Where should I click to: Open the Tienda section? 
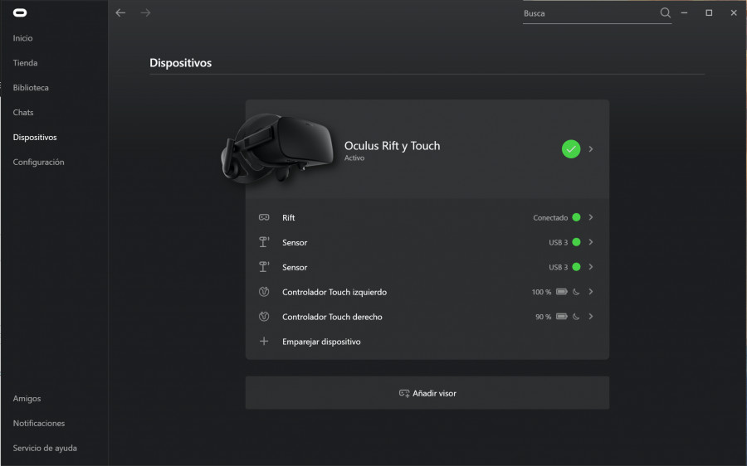coord(25,63)
